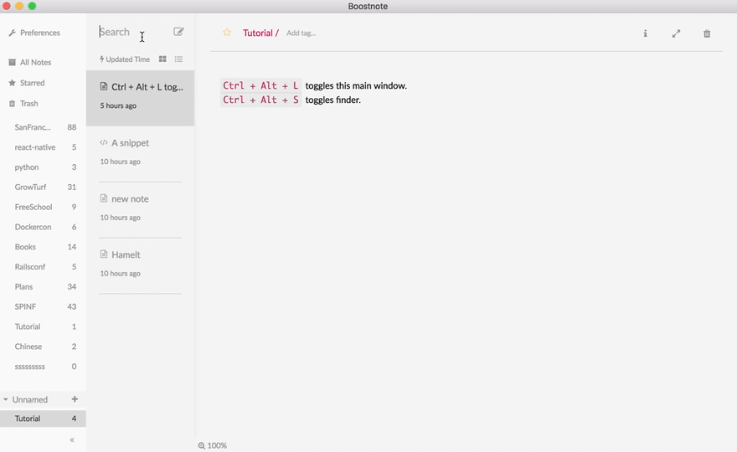Click the 'Ctrl + Alt + L' code text
The height and width of the screenshot is (452, 737).
(x=260, y=85)
